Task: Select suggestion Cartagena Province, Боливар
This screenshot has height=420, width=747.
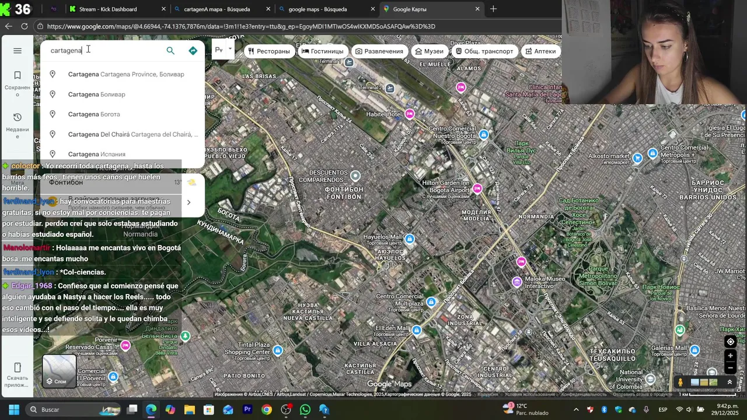Action: (x=123, y=74)
